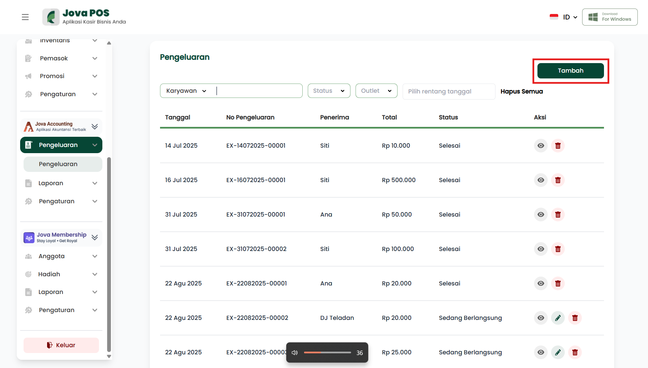Open the Karyawan search type dropdown
Viewport: 648px width, 368px height.
coord(186,91)
